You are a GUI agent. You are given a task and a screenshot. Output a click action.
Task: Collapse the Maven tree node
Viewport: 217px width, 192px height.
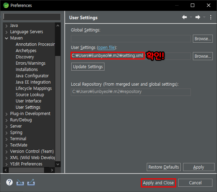point(6,38)
